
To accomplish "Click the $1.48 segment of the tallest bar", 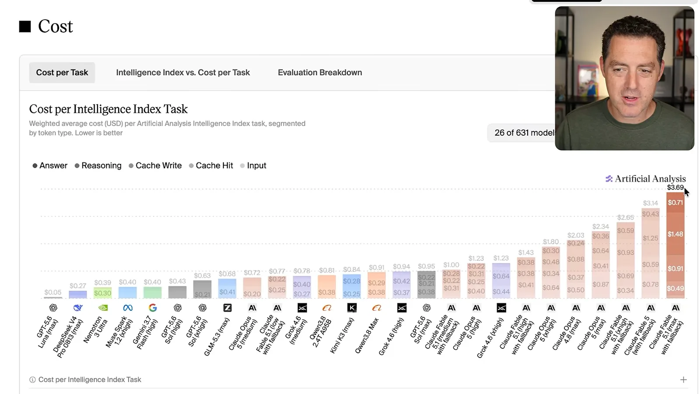I will click(x=675, y=234).
